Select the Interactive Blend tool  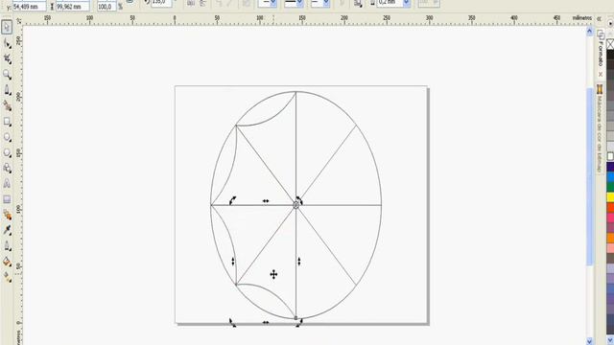(7, 215)
